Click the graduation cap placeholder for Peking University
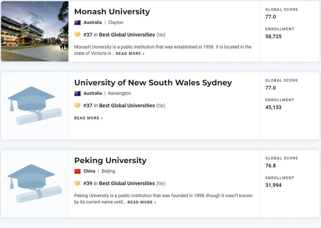This screenshot has height=228, width=321. [34, 183]
